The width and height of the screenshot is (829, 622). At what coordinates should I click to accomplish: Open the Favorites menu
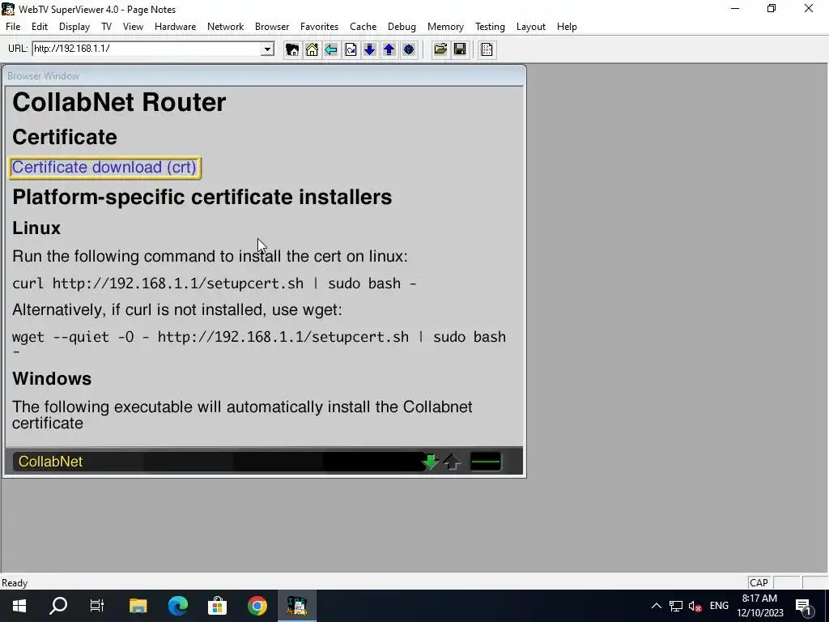[x=319, y=27]
